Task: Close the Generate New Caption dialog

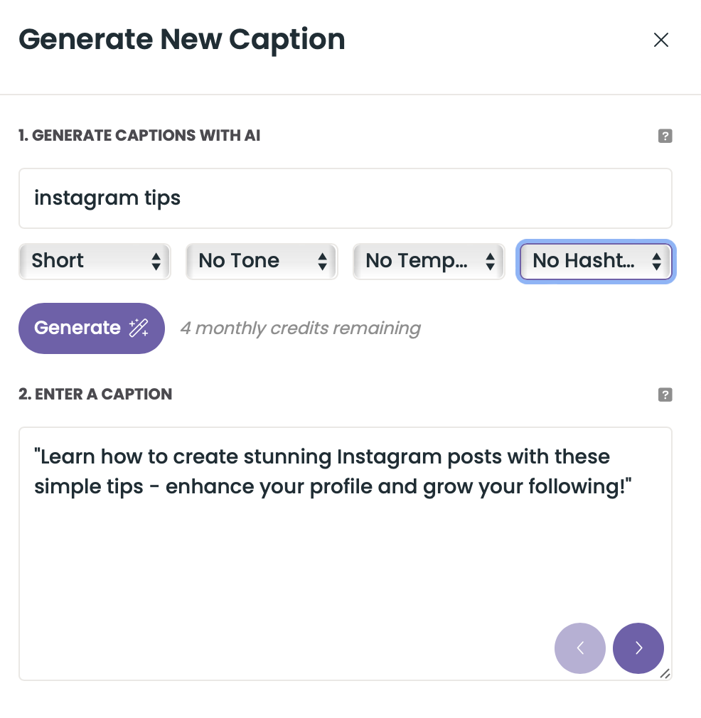Action: pyautogui.click(x=661, y=40)
